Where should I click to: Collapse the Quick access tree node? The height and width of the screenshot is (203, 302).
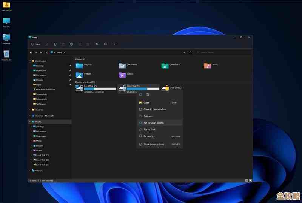[30, 61]
